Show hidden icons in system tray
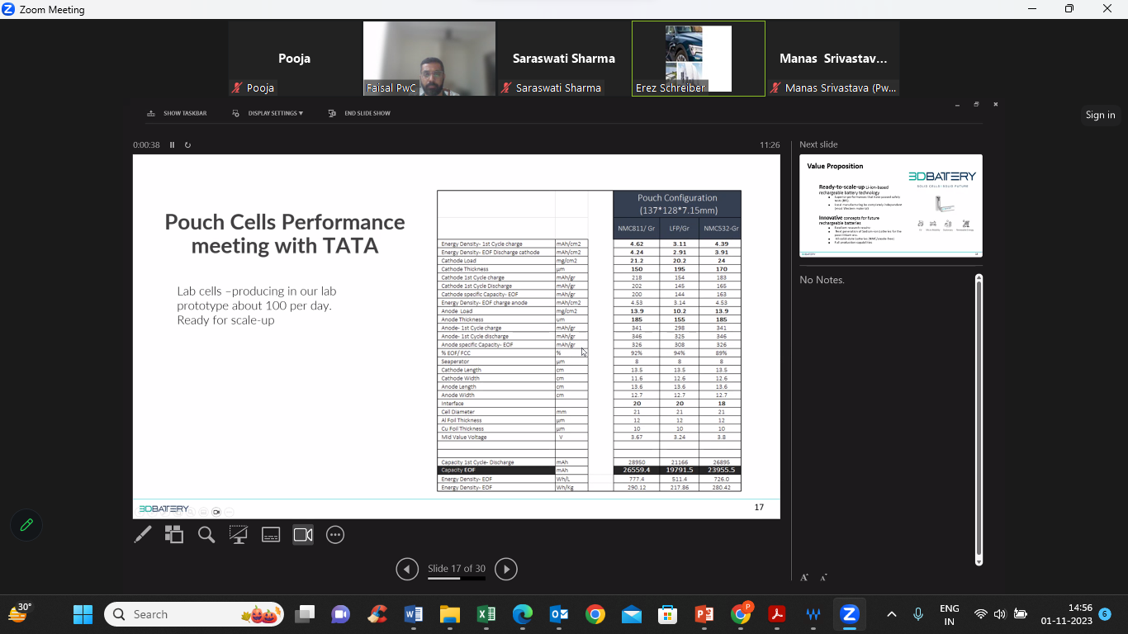The image size is (1128, 634). pos(891,614)
